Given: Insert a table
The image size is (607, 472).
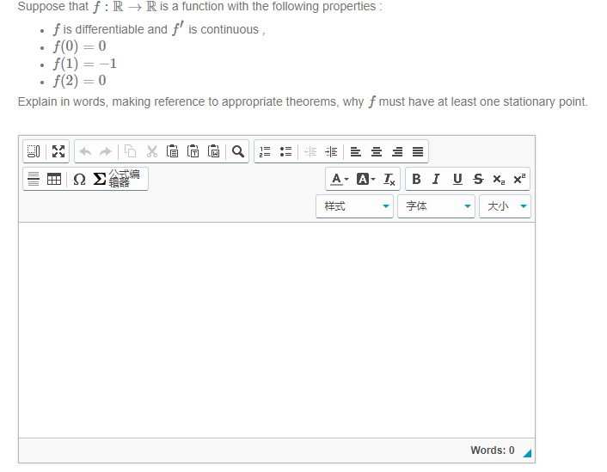Looking at the screenshot, I should point(54,179).
